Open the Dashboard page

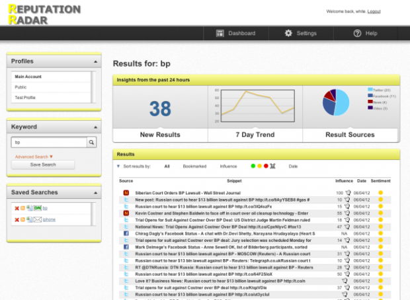pyautogui.click(x=236, y=34)
